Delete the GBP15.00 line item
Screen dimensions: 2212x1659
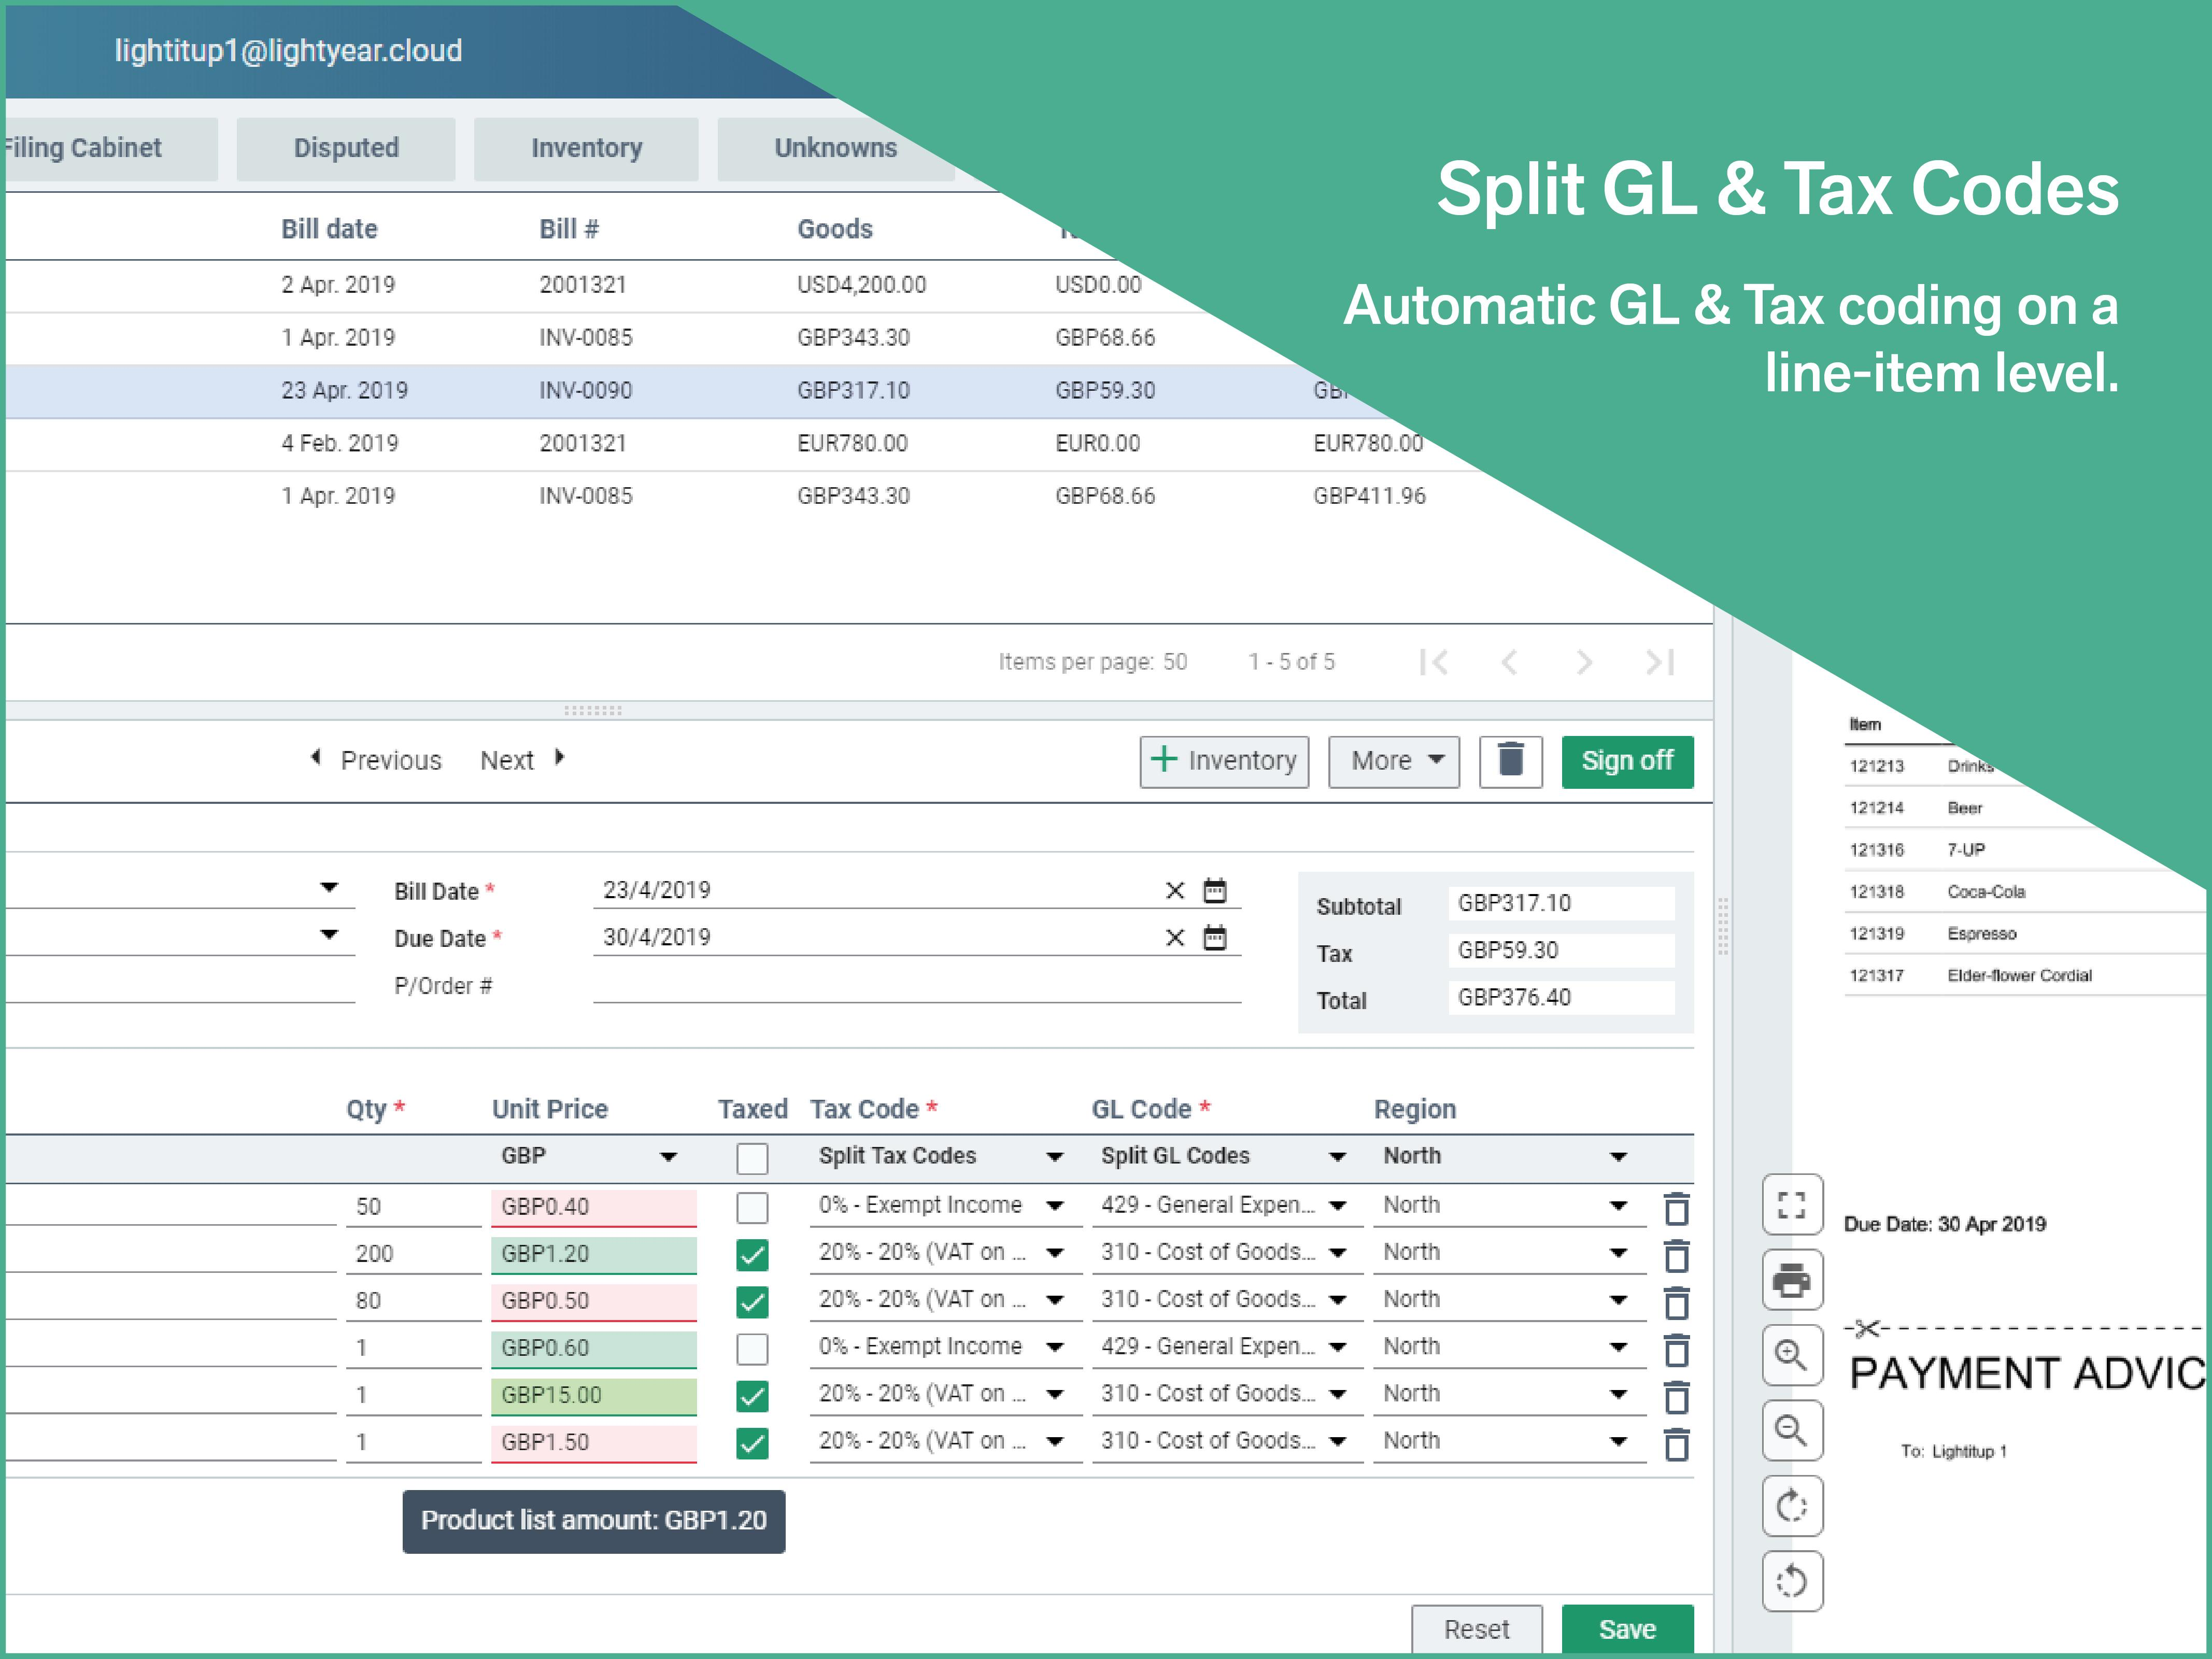click(1677, 1396)
